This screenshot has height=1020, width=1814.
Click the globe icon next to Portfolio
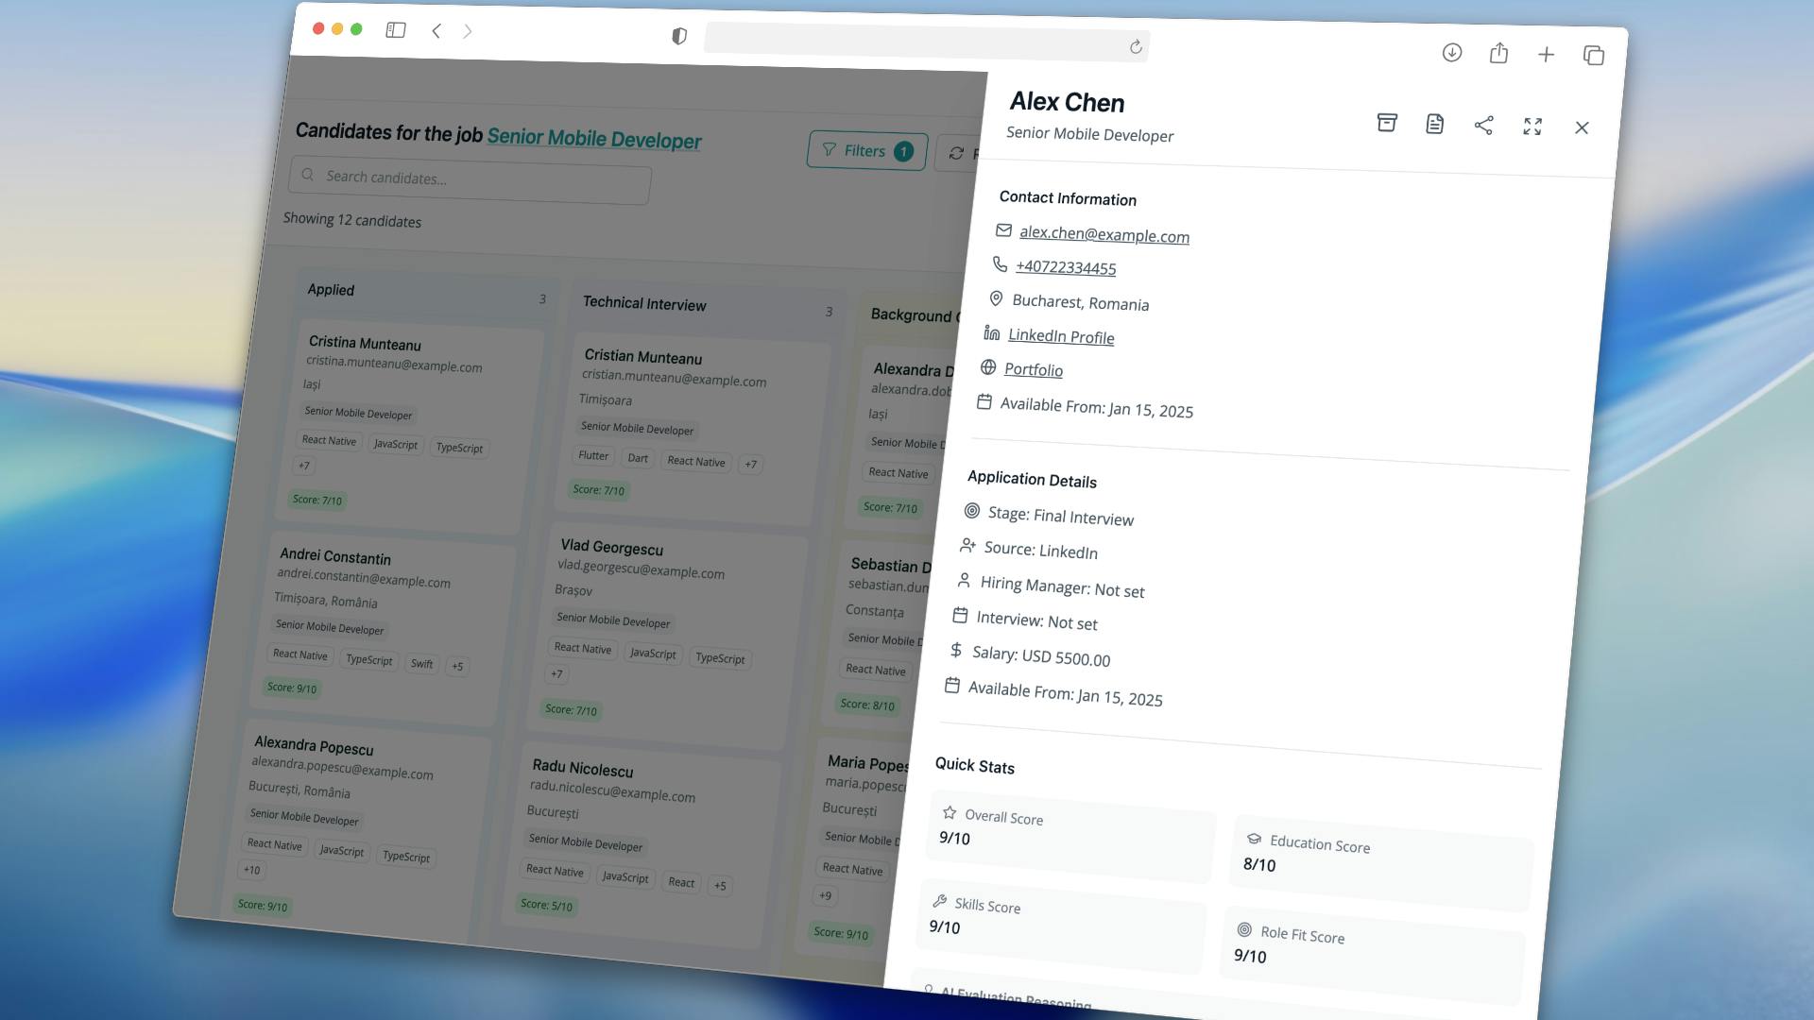[x=988, y=368]
